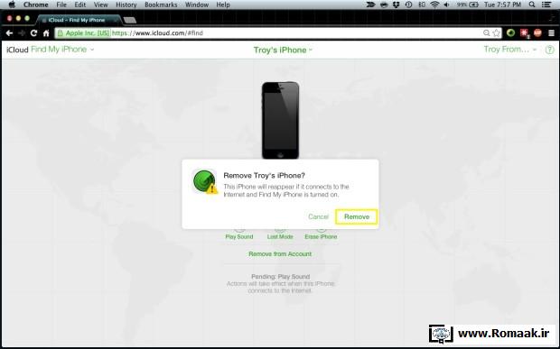
Task: Go forward with browser forward arrow
Action: 22,33
